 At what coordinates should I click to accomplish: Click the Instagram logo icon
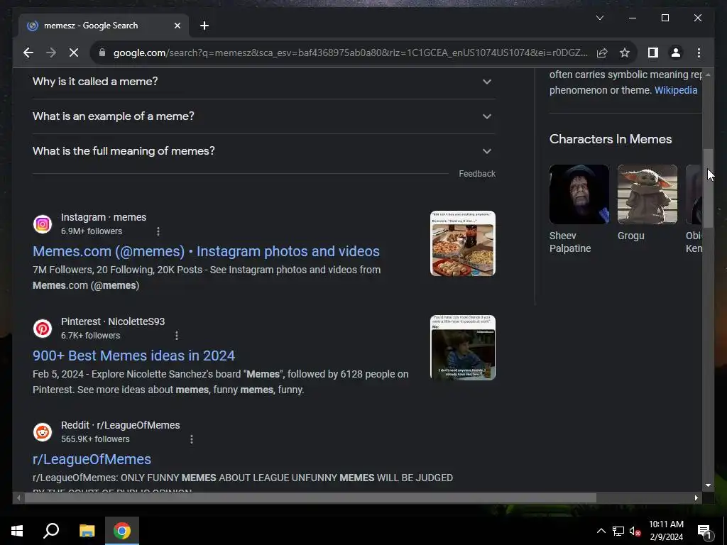(x=42, y=224)
